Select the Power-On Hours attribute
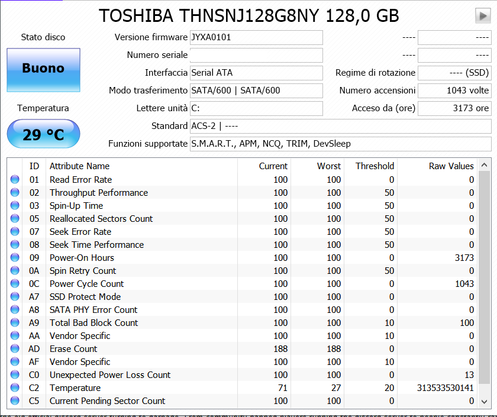The image size is (497, 417). 82,258
